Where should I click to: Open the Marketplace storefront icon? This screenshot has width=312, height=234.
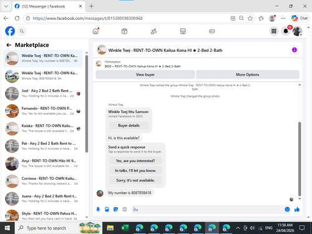coord(183,31)
